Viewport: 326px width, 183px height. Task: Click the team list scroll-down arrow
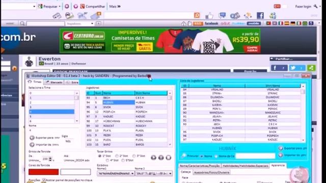tap(77, 121)
